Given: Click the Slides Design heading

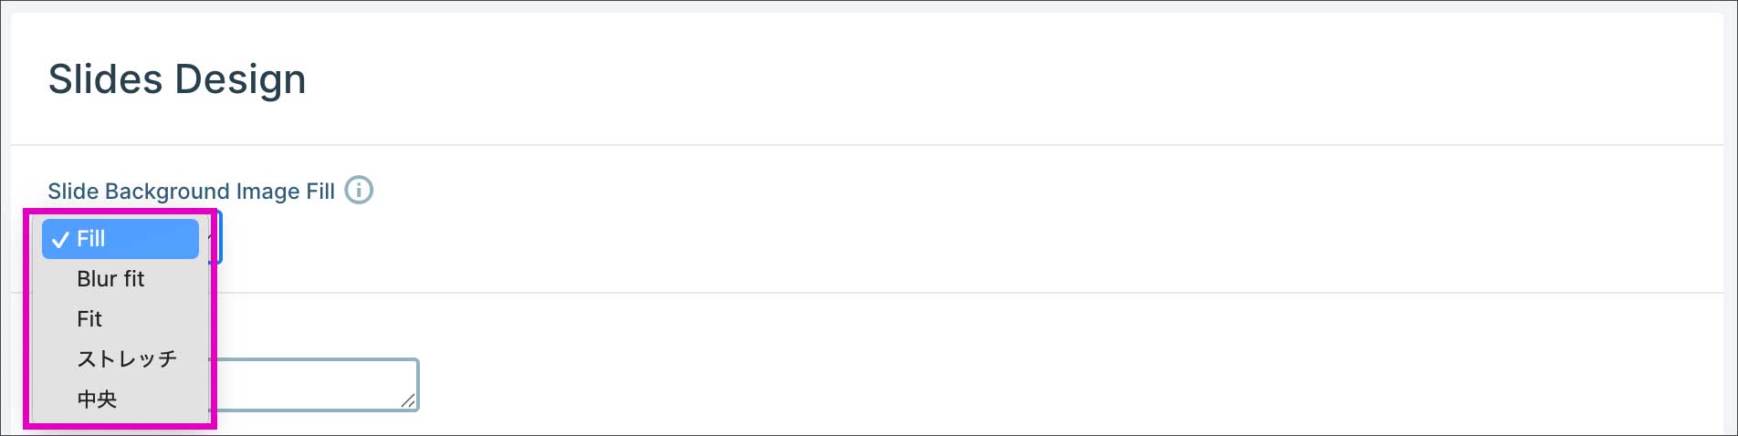Looking at the screenshot, I should [x=177, y=79].
